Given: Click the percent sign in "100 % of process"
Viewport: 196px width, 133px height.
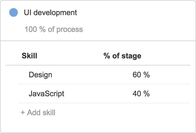Looking at the screenshot, I should pos(43,29).
